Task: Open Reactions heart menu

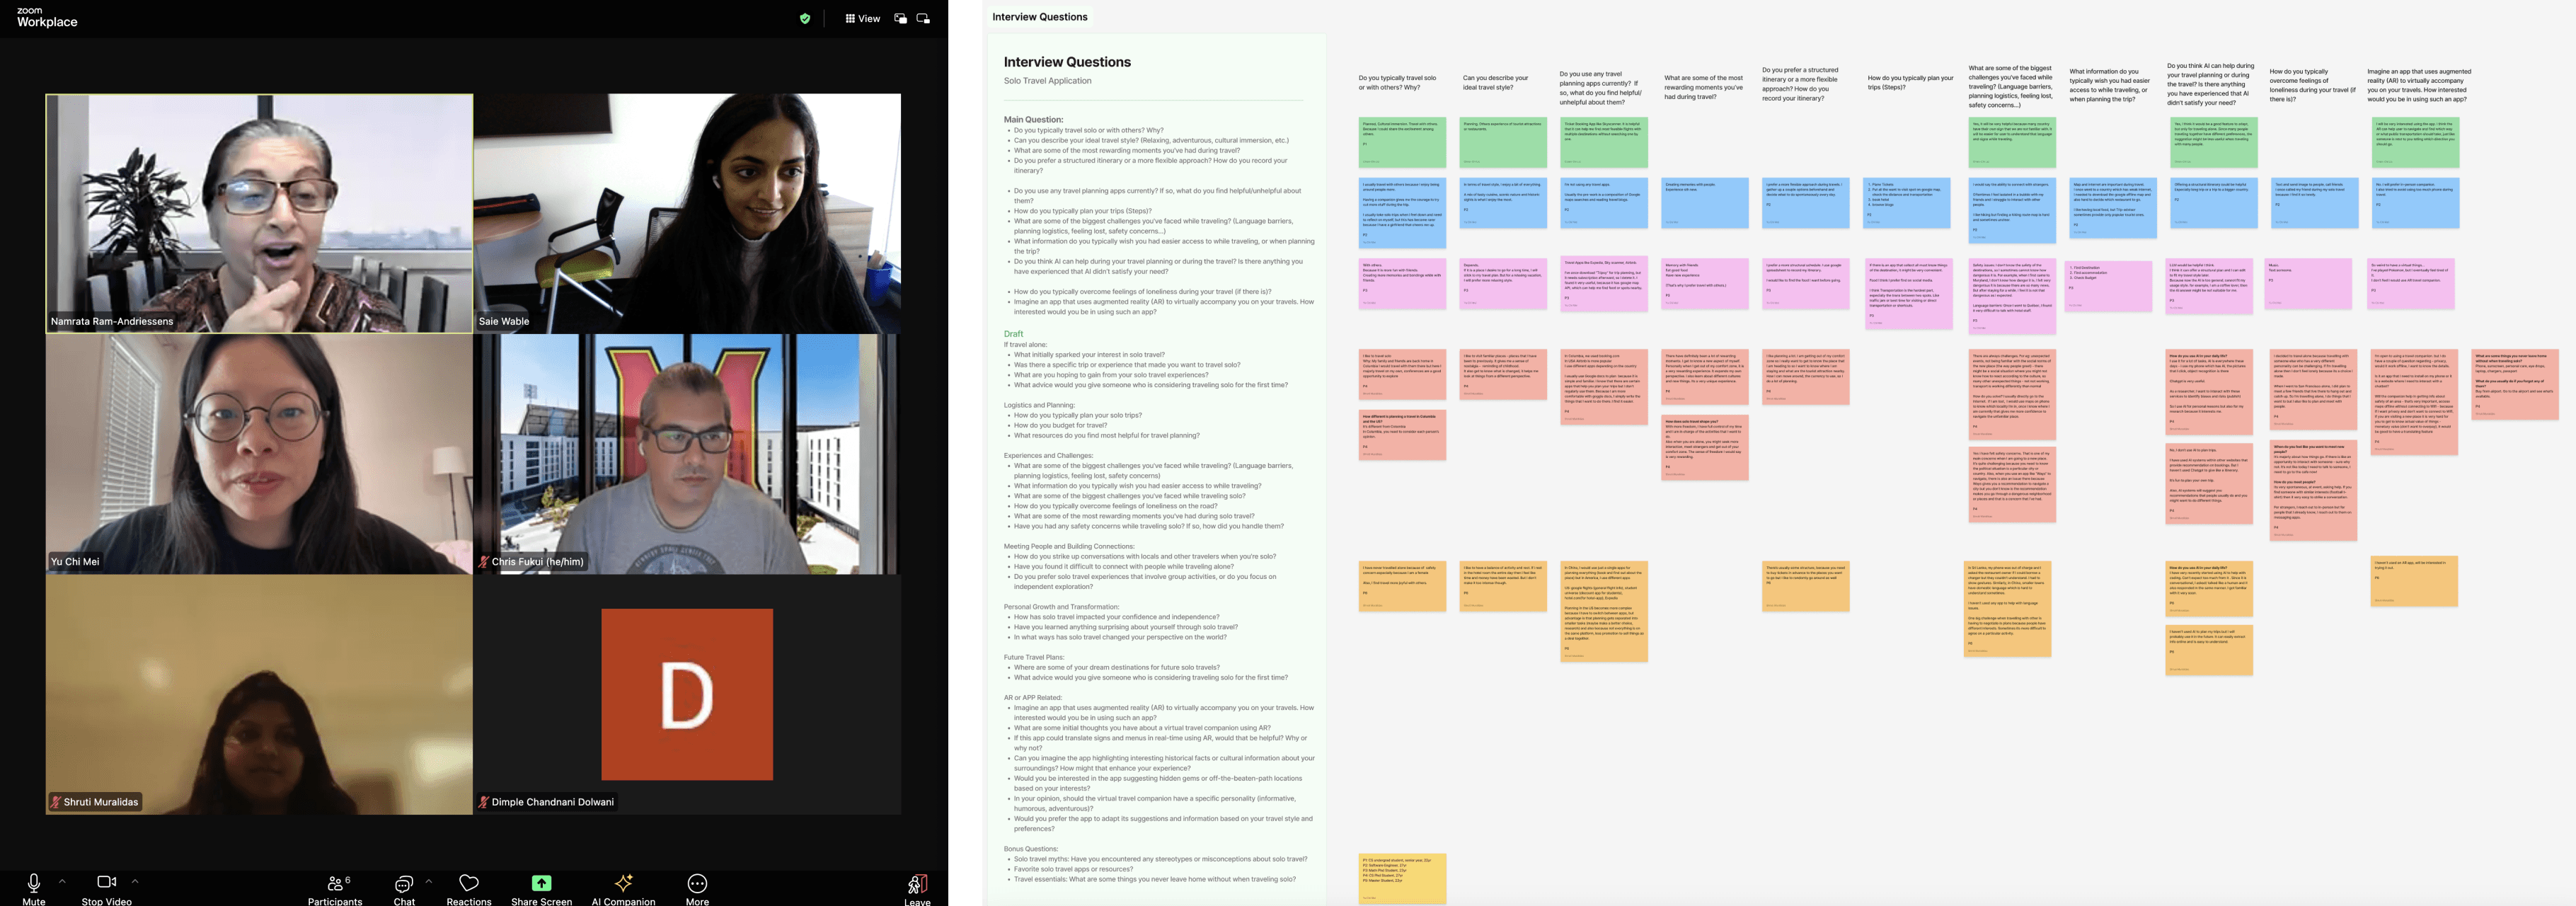Action: (x=468, y=884)
